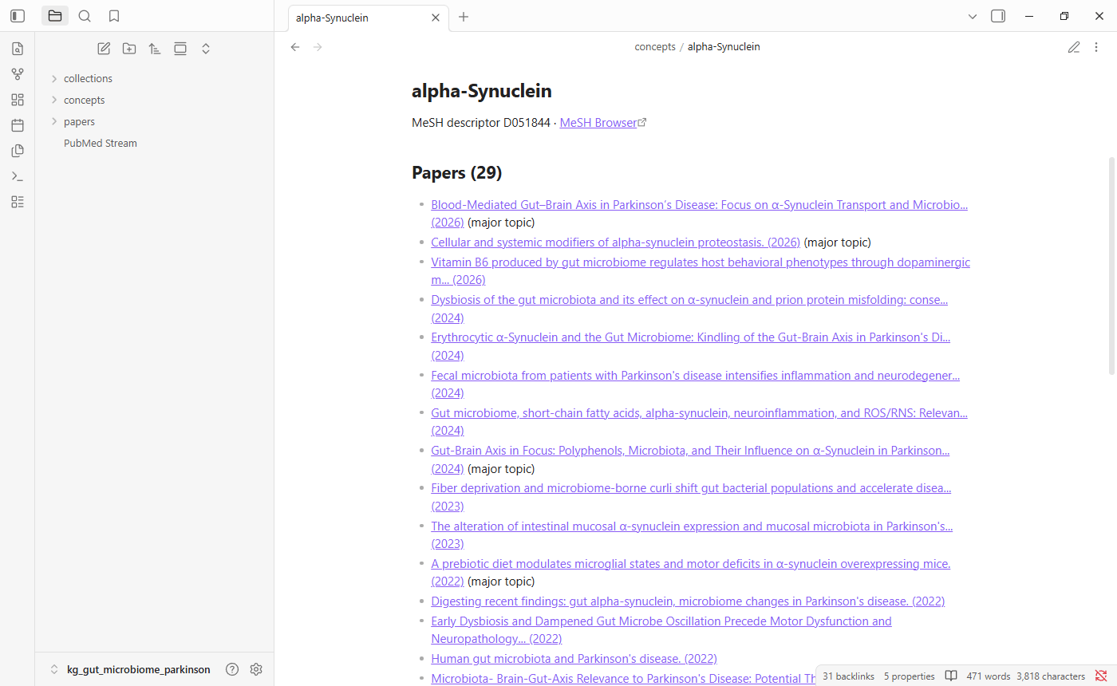Screen dimensions: 1117x686
Task: Open settings gear icon
Action: tap(256, 669)
